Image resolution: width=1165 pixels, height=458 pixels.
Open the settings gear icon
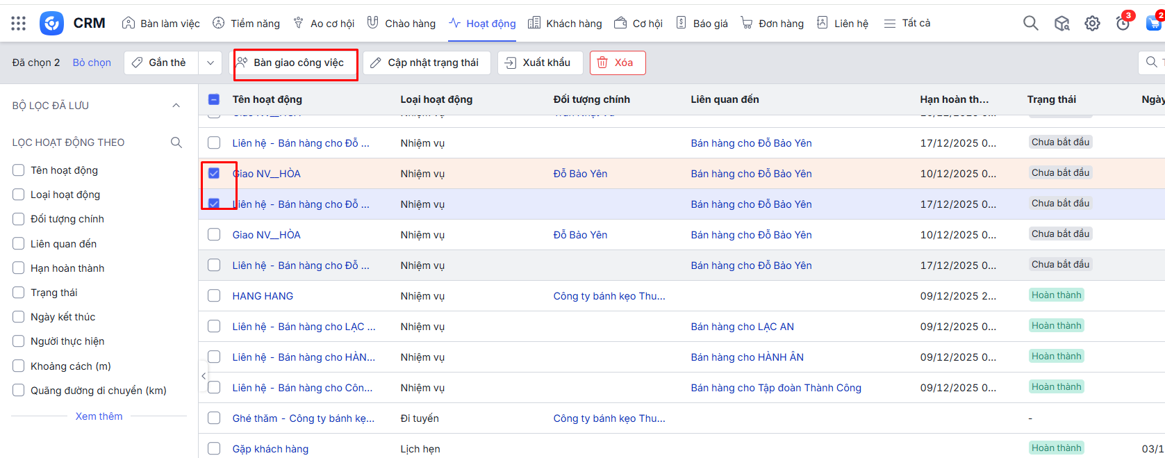1092,24
